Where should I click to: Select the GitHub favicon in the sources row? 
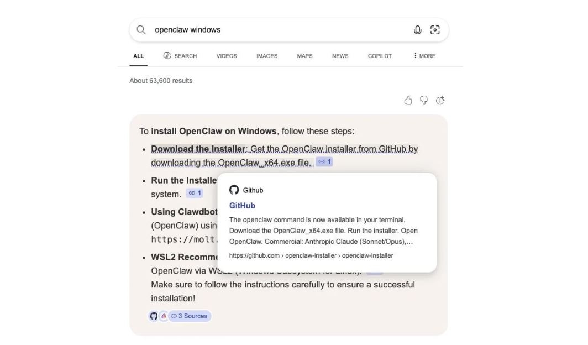coord(154,316)
